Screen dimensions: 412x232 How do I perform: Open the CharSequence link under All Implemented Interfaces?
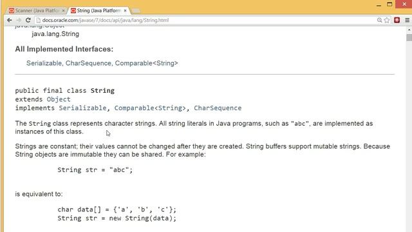88,63
